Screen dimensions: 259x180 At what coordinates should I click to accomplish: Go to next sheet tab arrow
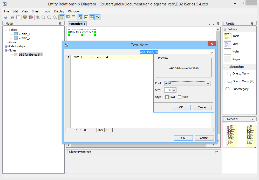pyautogui.click(x=214, y=24)
